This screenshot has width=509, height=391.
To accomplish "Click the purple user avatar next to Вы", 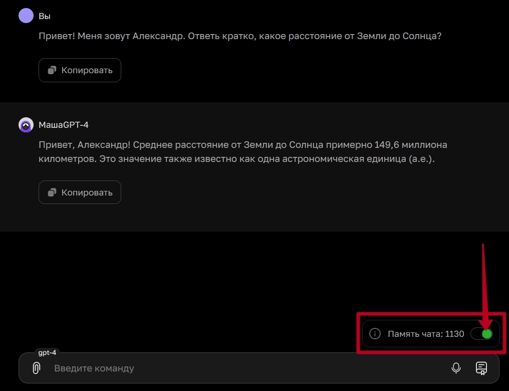I will point(26,16).
